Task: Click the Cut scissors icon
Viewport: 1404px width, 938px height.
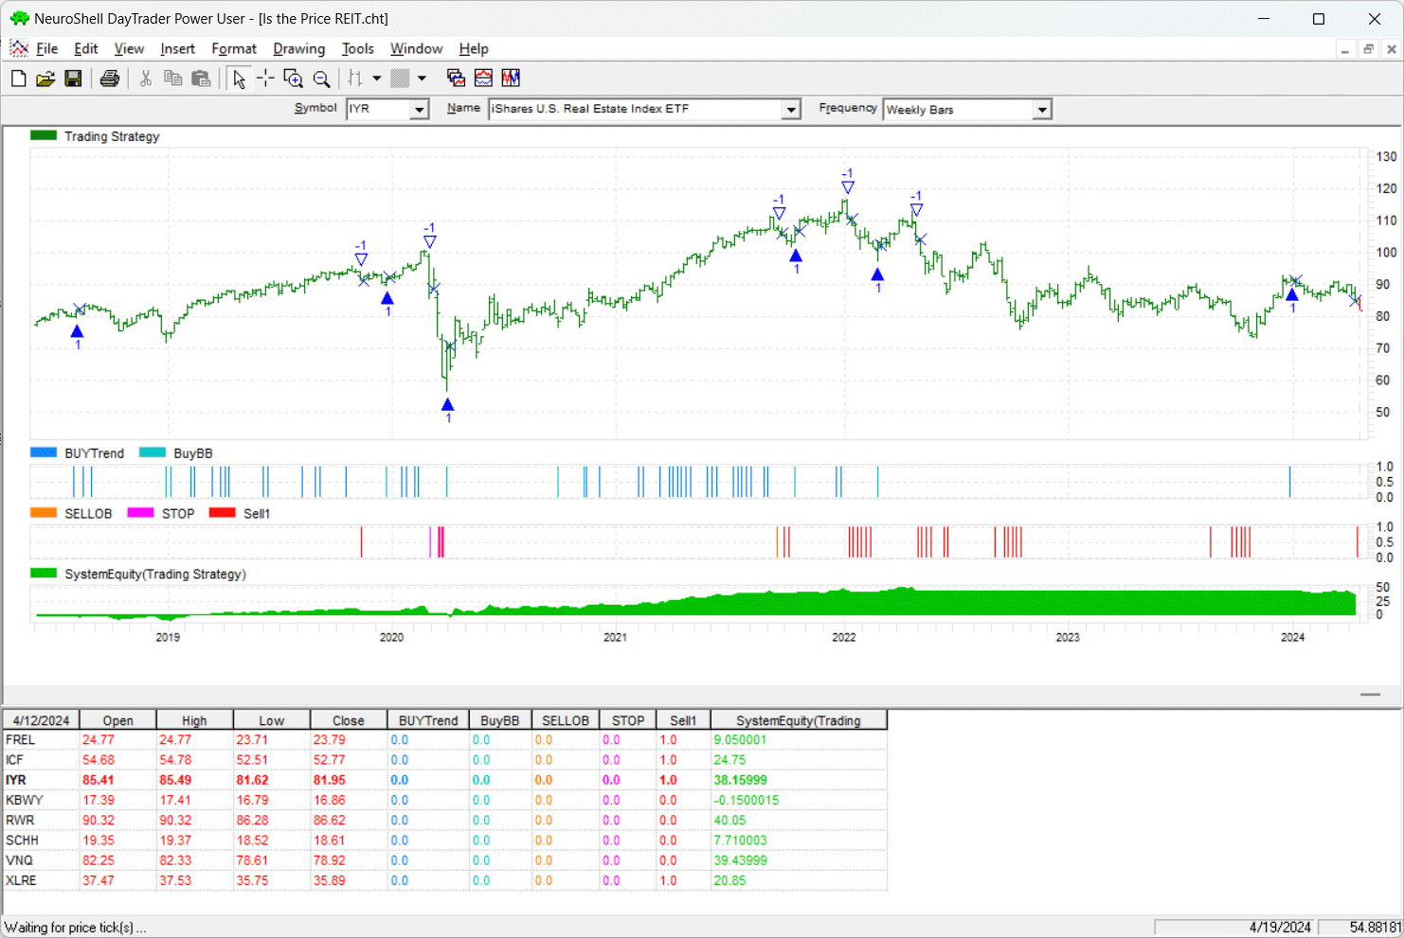Action: (x=146, y=79)
